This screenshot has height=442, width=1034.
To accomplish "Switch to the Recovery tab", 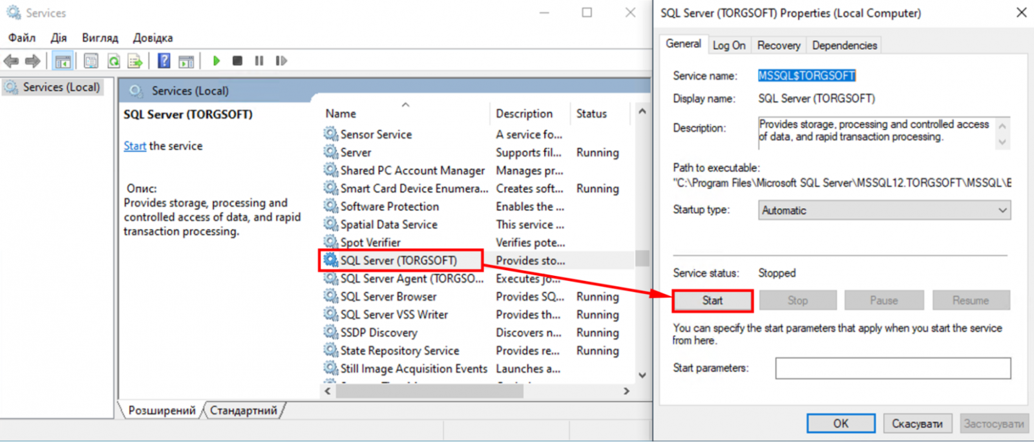I will [x=779, y=45].
